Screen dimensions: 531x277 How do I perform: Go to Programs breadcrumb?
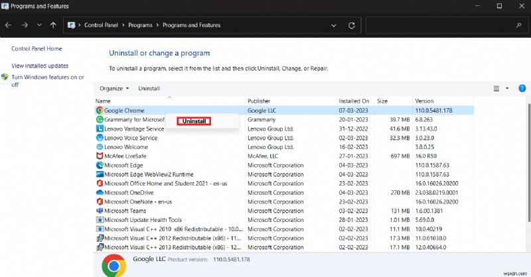[140, 25]
